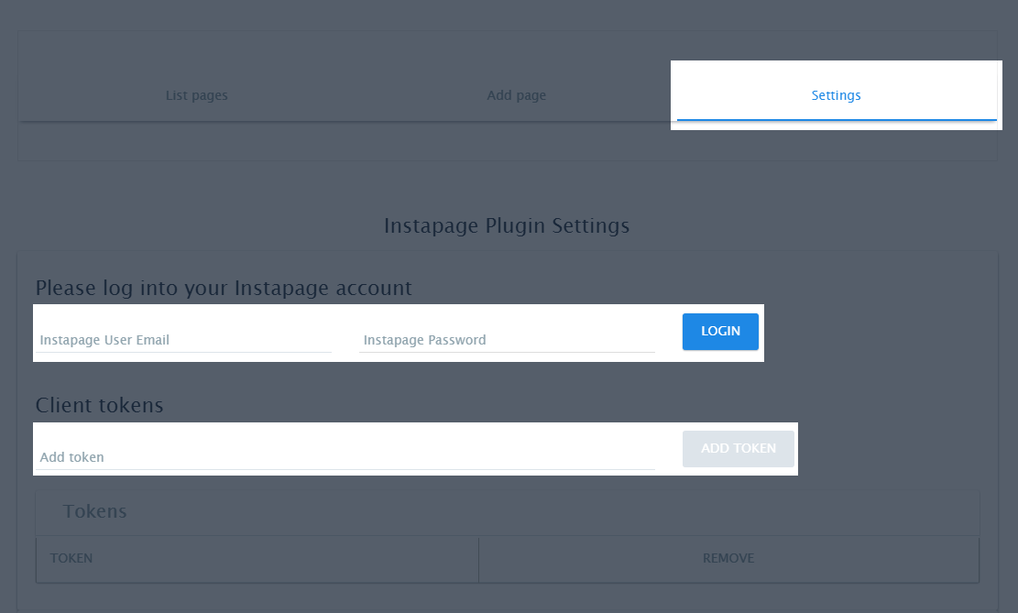
Task: Click the TOKEN column header
Action: [71, 558]
